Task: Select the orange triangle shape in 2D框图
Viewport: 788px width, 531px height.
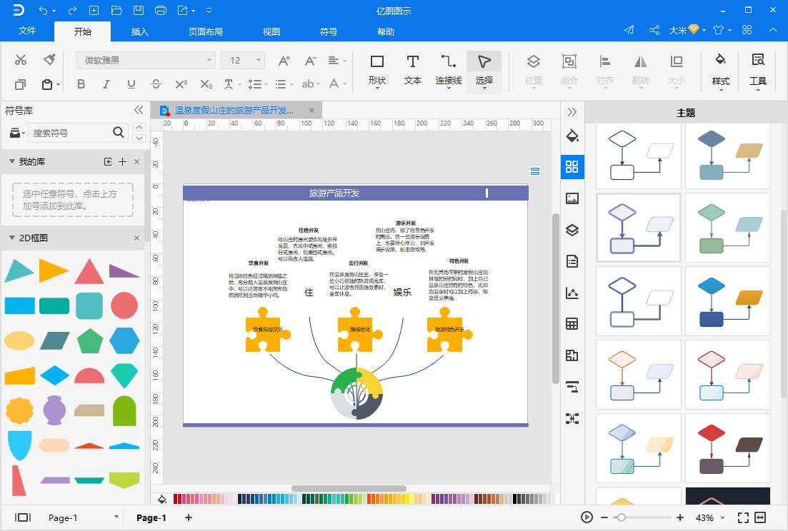Action: point(54,270)
